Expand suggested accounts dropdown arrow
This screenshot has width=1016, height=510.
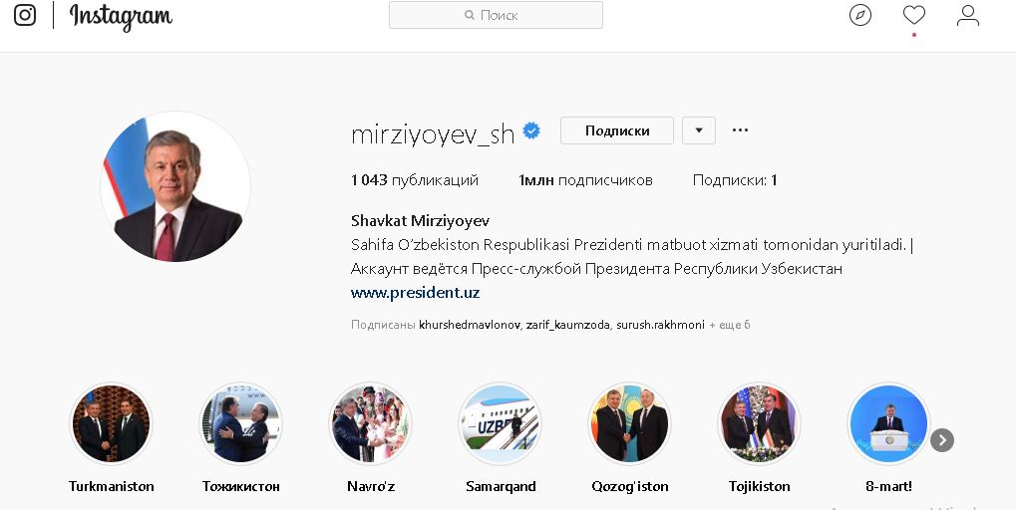coord(699,130)
